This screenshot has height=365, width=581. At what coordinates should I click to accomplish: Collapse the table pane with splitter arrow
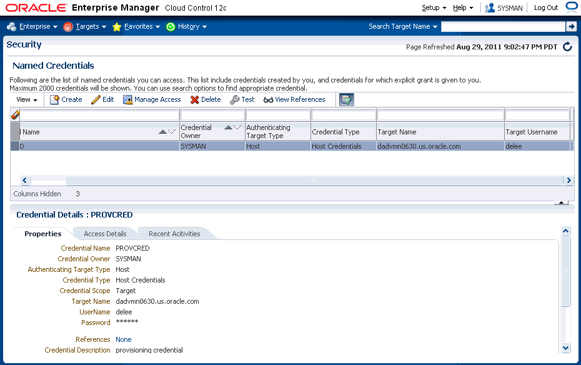point(561,202)
